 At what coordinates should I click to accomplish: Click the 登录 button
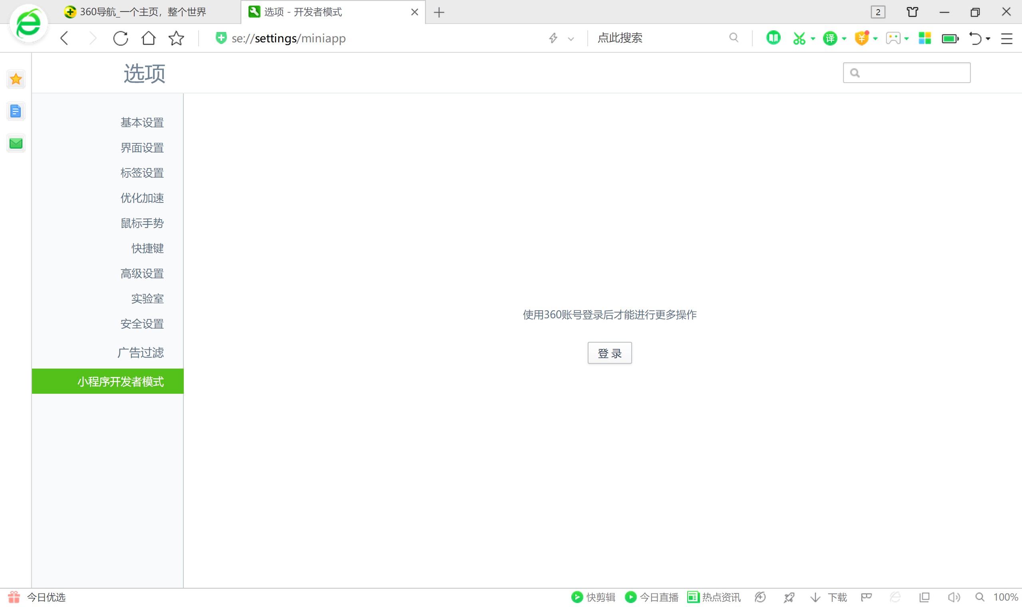pos(610,353)
